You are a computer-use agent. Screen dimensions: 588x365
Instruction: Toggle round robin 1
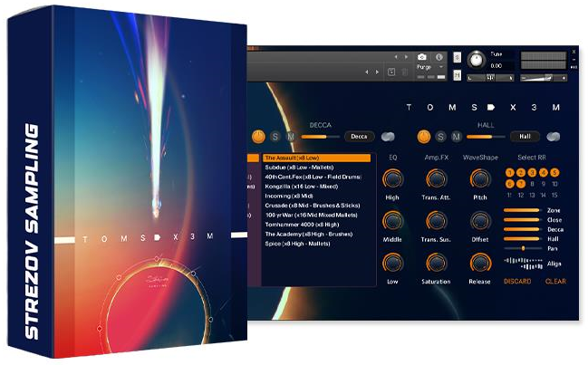509,172
